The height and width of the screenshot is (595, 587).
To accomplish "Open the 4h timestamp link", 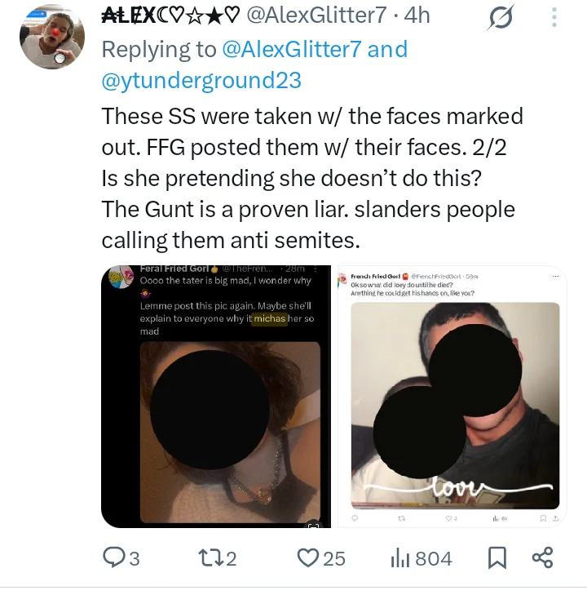I will pyautogui.click(x=417, y=16).
